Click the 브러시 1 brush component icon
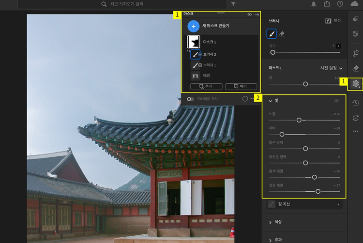 (x=196, y=65)
